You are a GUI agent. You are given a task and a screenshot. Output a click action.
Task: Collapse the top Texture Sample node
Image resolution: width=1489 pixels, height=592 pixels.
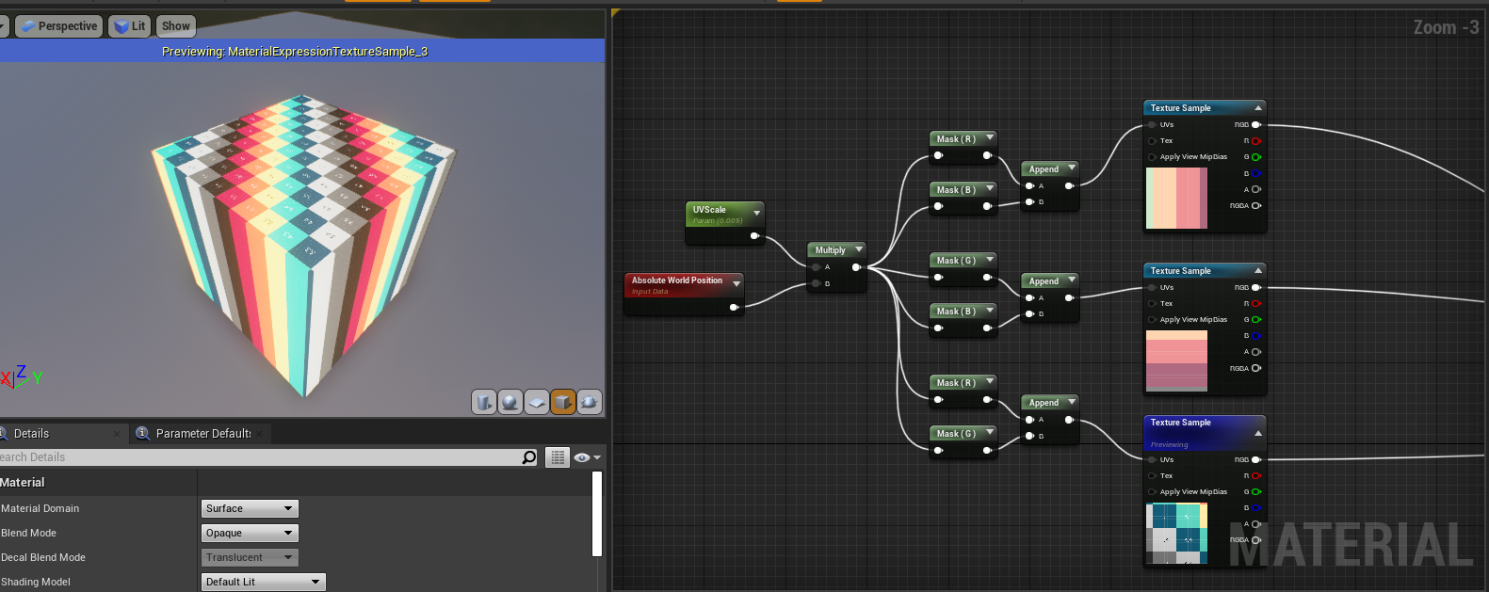coord(1257,108)
